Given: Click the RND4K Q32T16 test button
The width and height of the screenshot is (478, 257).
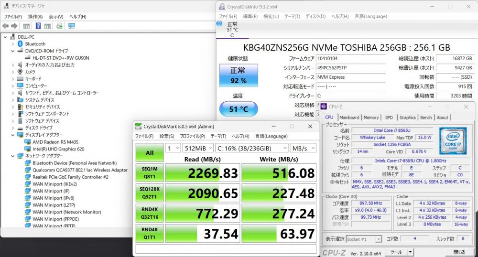Looking at the screenshot, I should click(150, 213).
